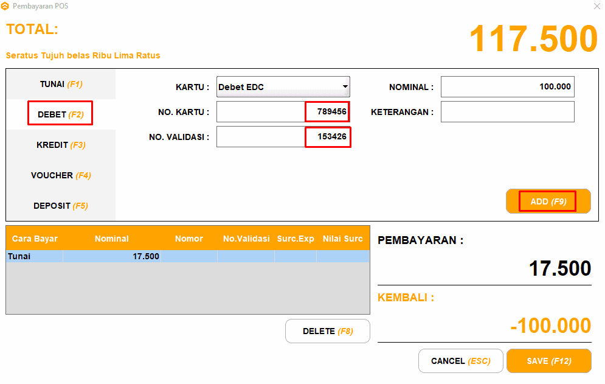Open the KARTU dropdown showing Debet EDC
The width and height of the screenshot is (605, 384).
point(283,87)
